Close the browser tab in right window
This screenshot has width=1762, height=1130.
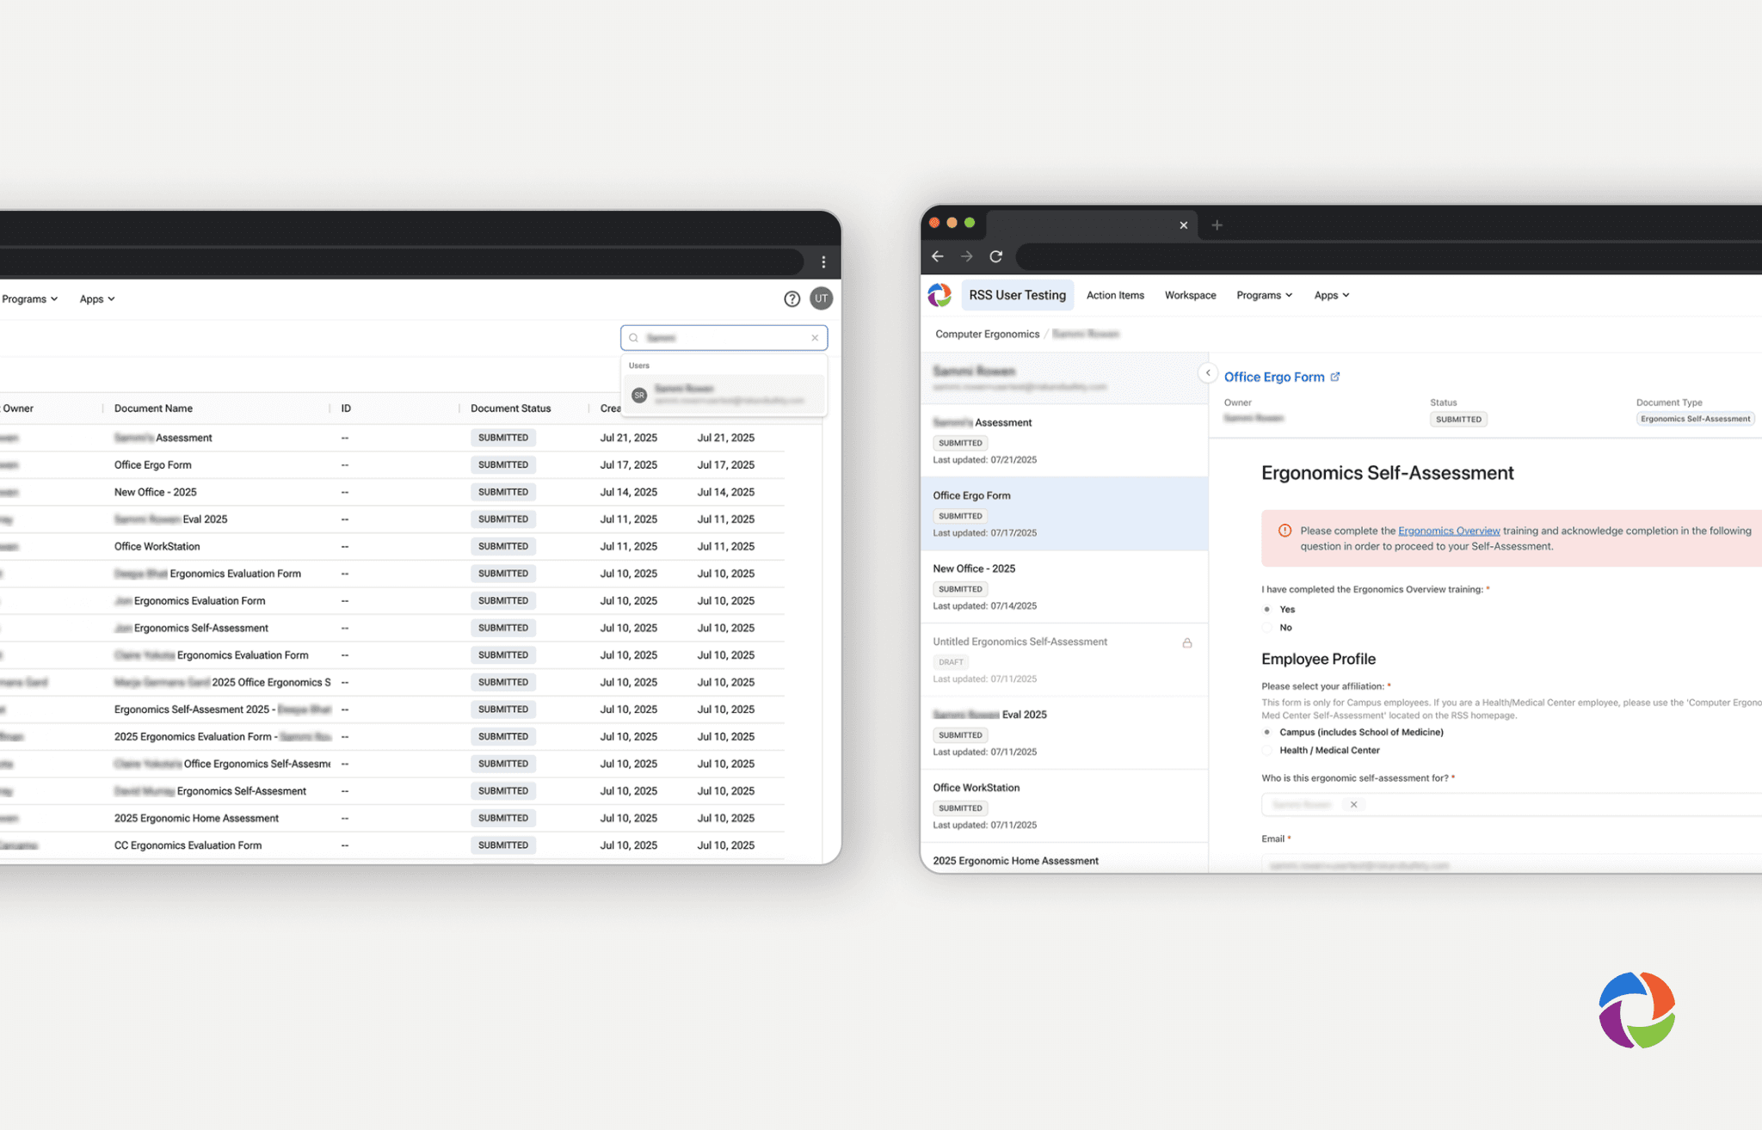[x=1184, y=225]
